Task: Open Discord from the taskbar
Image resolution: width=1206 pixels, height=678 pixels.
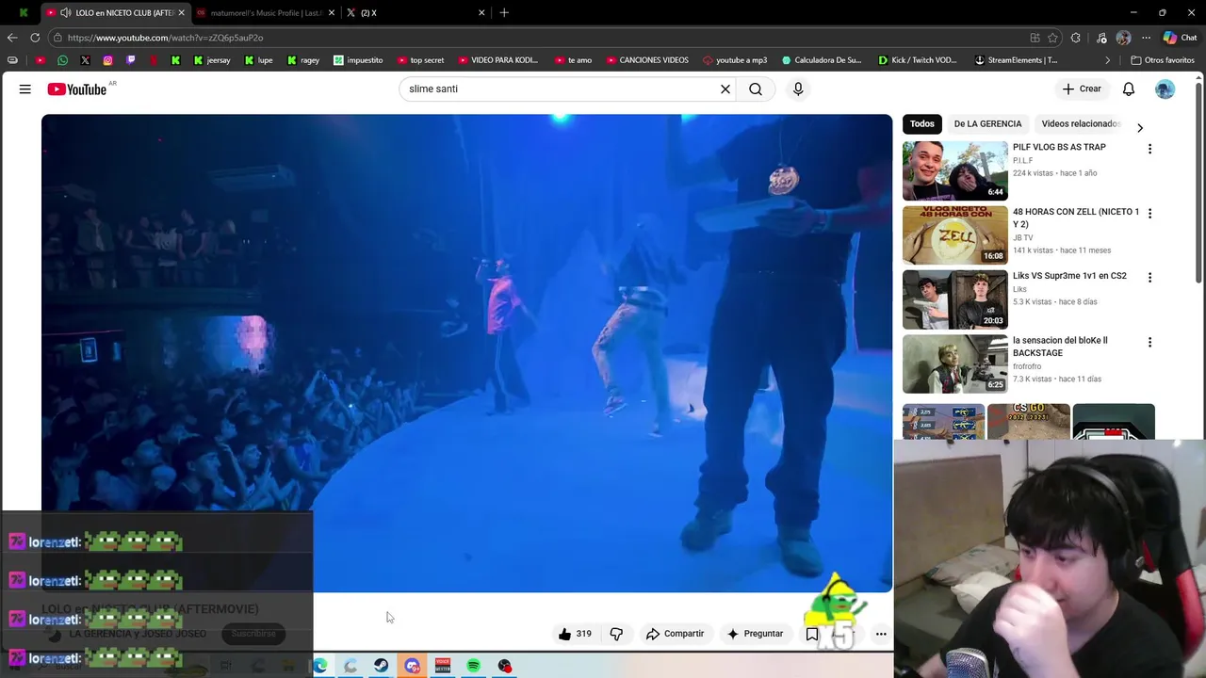Action: point(412,666)
